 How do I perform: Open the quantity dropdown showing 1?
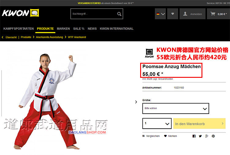[157, 123]
